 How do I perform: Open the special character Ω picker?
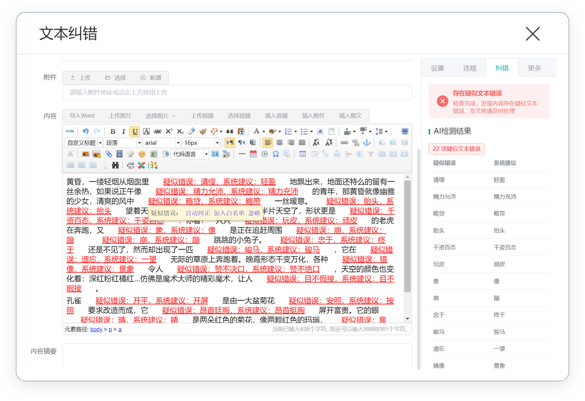point(276,154)
